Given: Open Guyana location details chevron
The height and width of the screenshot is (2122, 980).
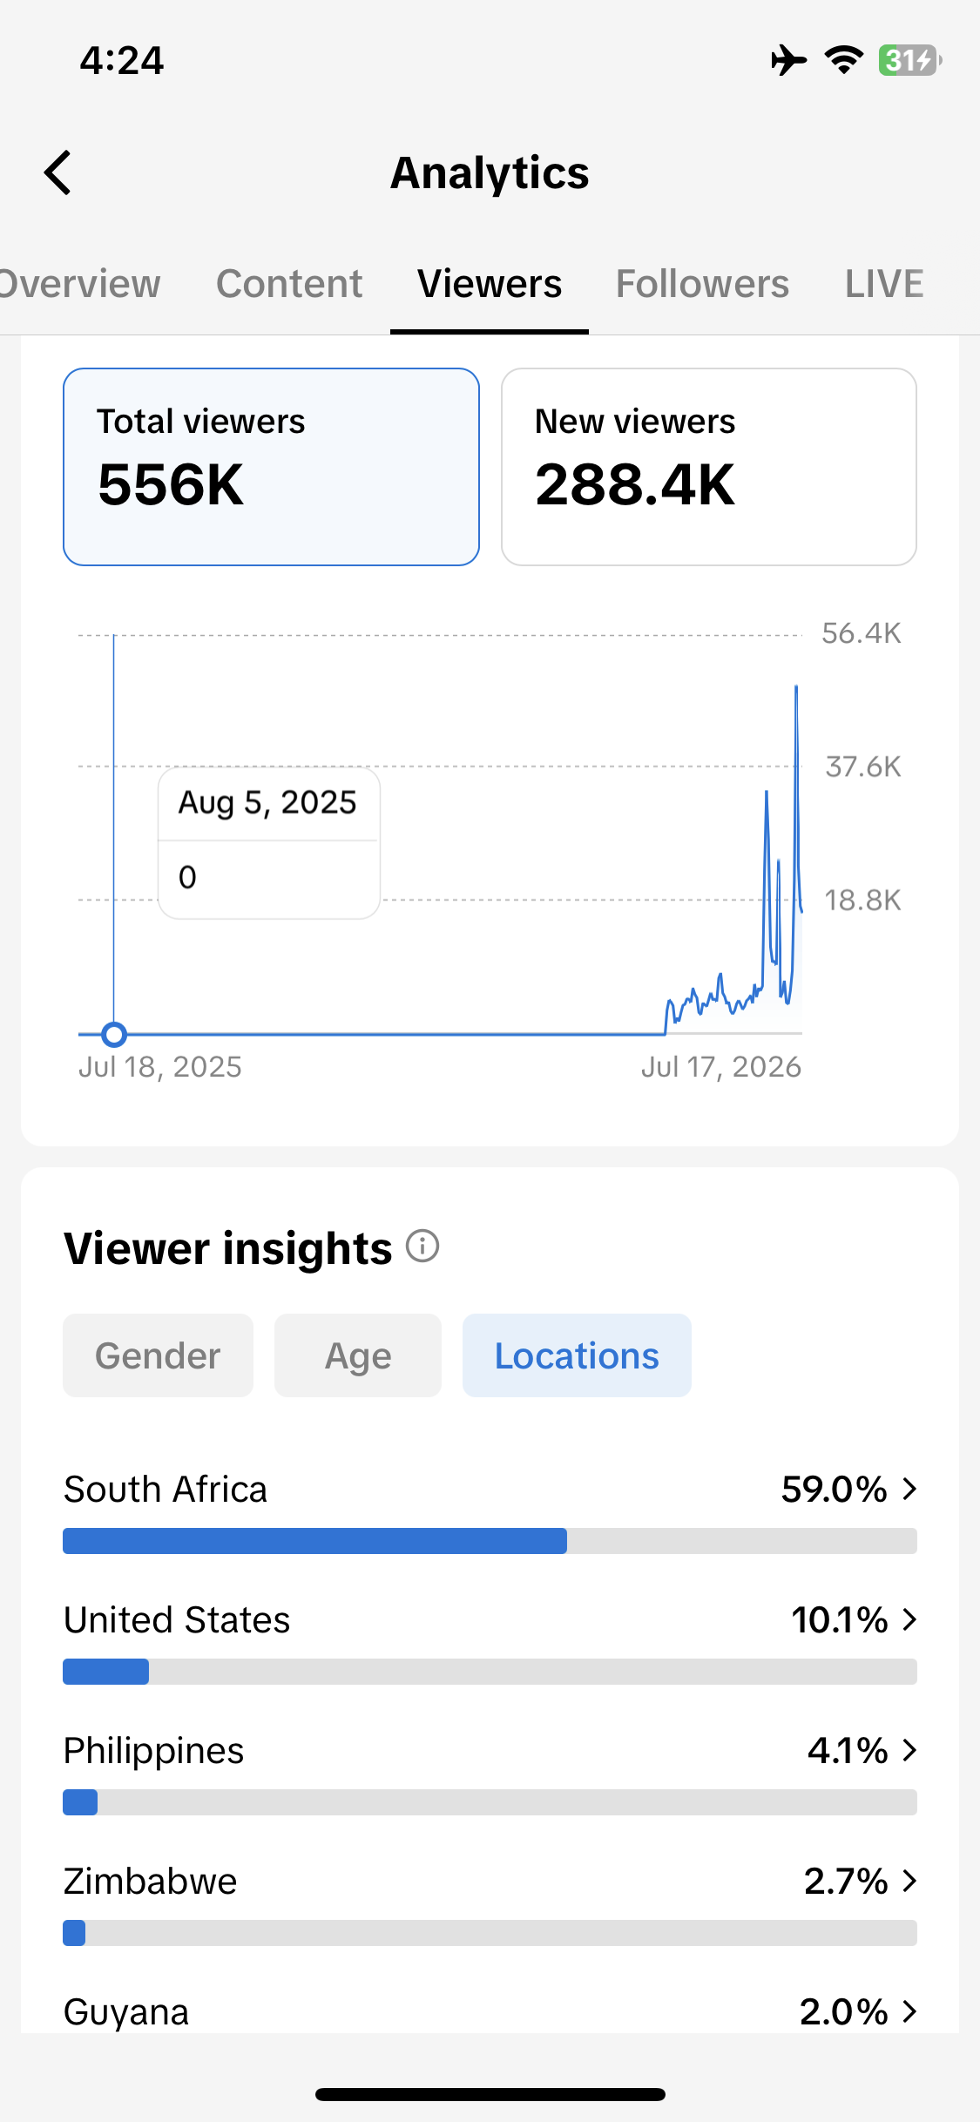Looking at the screenshot, I should [909, 2011].
